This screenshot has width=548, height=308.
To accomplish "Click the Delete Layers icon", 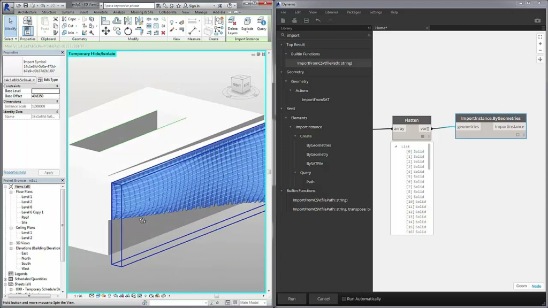I will click(x=232, y=26).
